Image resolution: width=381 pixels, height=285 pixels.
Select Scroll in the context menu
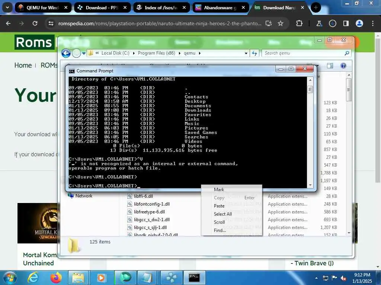pyautogui.click(x=219, y=222)
